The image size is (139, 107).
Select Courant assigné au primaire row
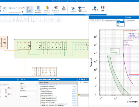(58, 86)
